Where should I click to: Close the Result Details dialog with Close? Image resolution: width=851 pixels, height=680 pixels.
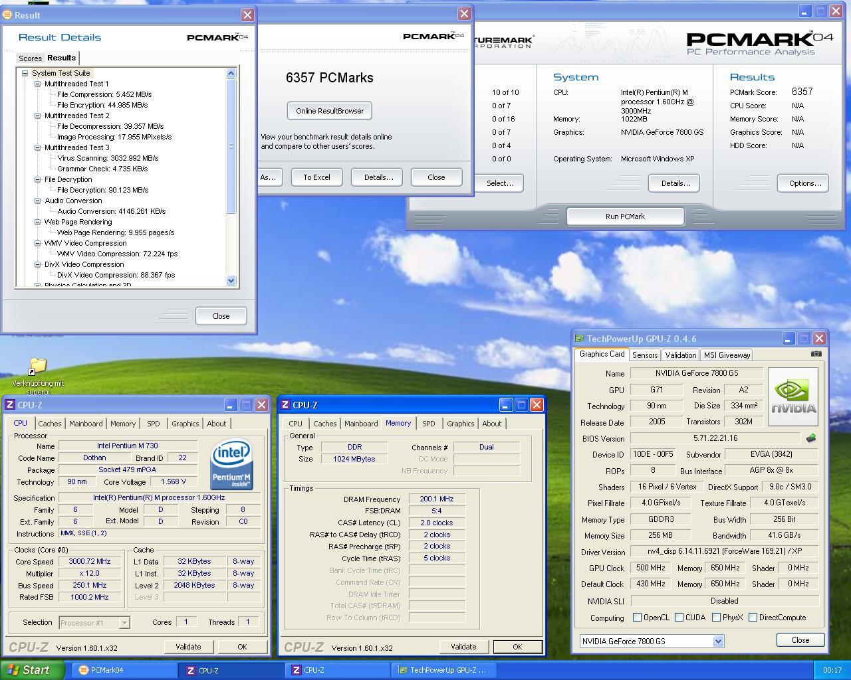click(221, 316)
